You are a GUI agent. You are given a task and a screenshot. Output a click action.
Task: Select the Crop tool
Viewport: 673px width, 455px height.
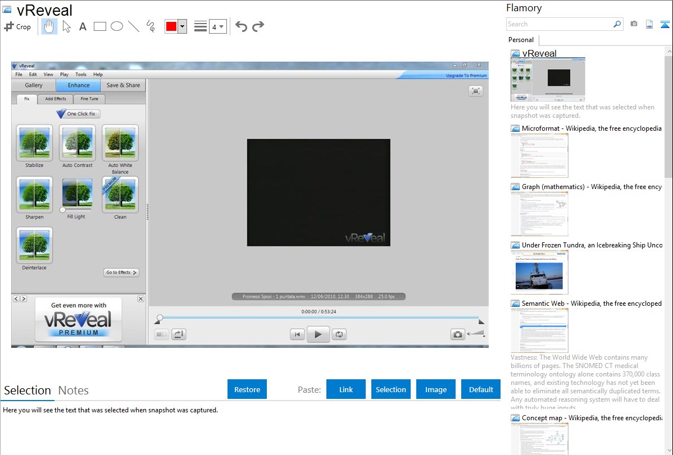pos(17,26)
